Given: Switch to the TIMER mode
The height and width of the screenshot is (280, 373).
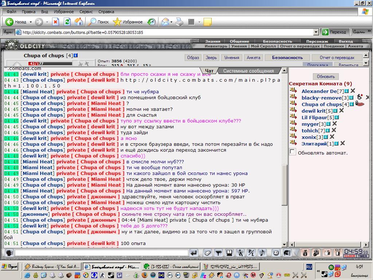Looking at the screenshot, I should coord(362,256).
